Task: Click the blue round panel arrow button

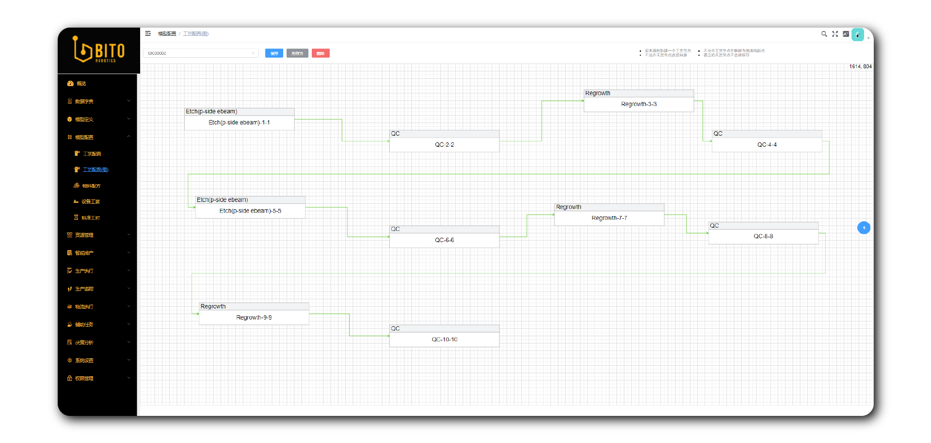Action: (x=864, y=228)
